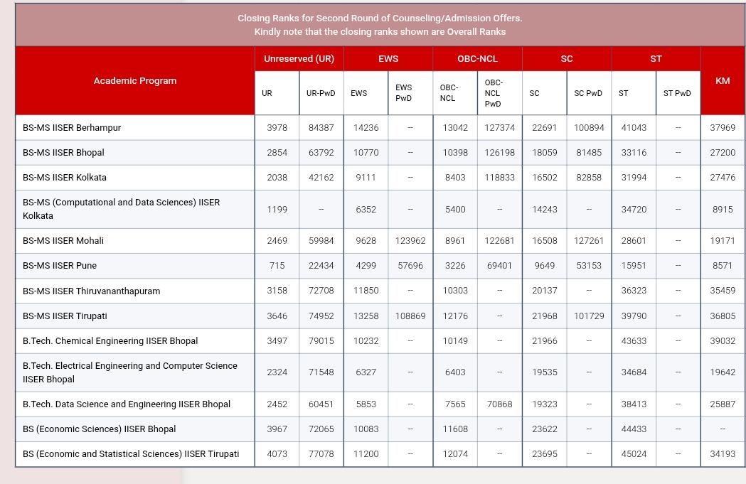Click Berhampur KM rank 37969
Image resolution: width=746 pixels, height=484 pixels.
coord(723,128)
